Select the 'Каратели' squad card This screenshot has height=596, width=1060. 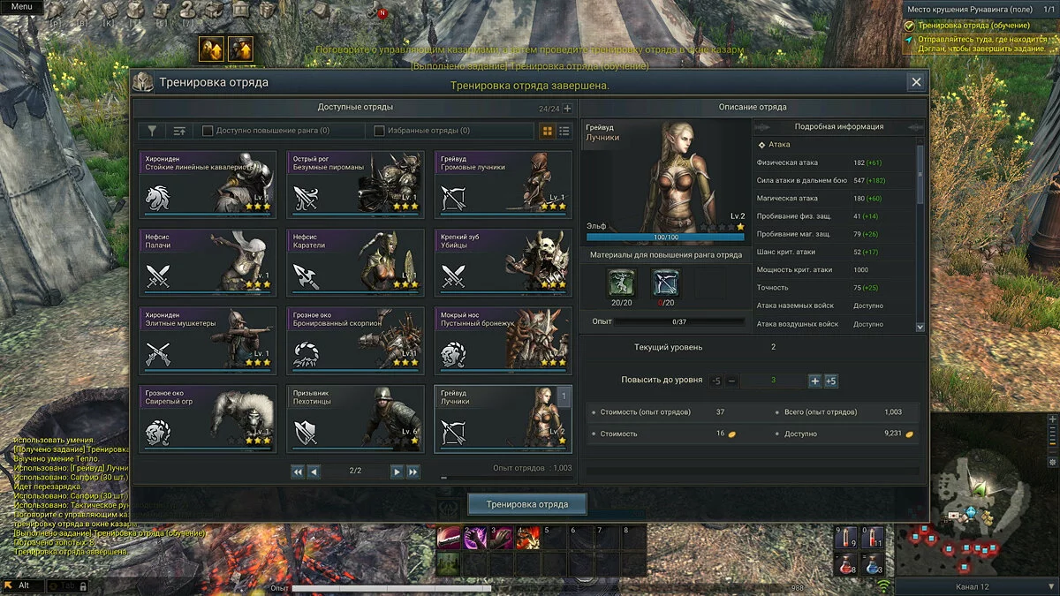coord(355,262)
